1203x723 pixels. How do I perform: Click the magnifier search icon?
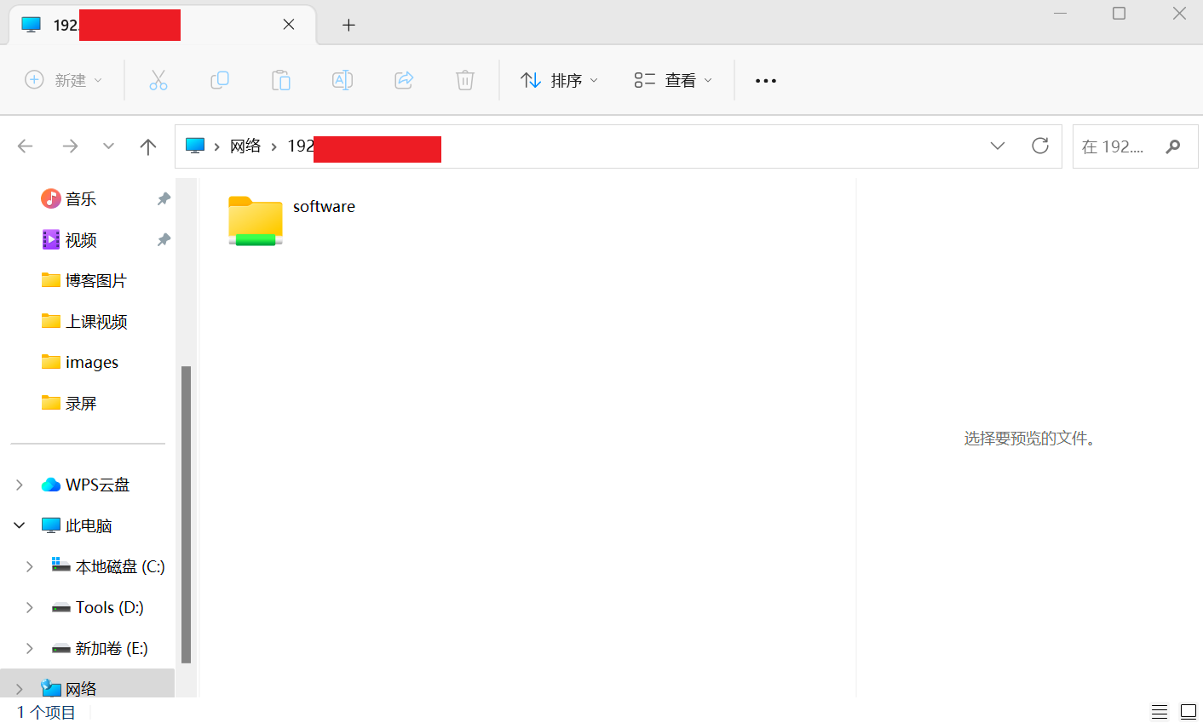pyautogui.click(x=1173, y=146)
